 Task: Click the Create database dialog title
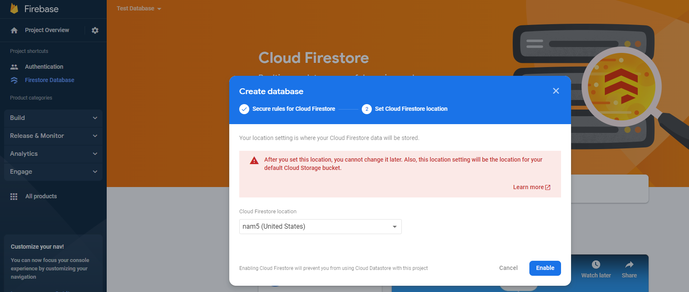pos(271,91)
